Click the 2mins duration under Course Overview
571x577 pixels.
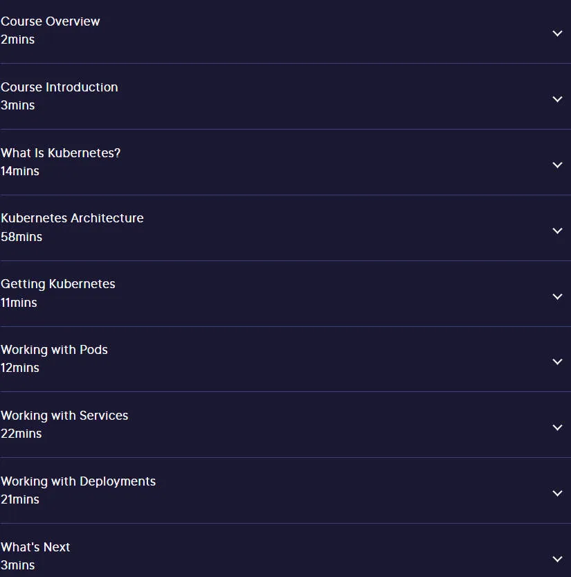17,39
